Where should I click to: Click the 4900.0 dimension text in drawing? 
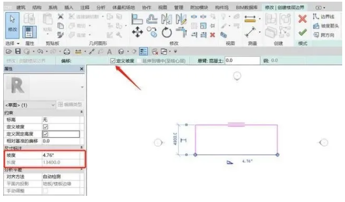click(x=175, y=139)
